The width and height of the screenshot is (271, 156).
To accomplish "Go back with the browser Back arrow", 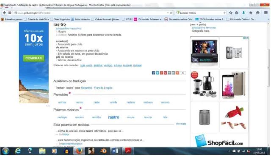I will (4, 13).
